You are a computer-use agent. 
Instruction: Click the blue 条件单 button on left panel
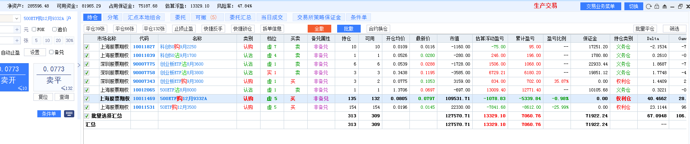click(49, 114)
